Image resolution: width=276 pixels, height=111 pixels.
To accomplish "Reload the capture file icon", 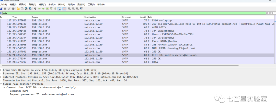I will pos(30,9).
